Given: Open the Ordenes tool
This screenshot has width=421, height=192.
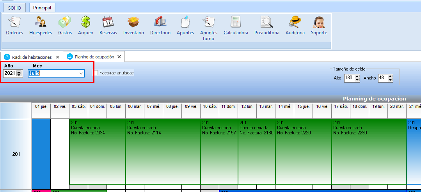Looking at the screenshot, I should (x=14, y=26).
